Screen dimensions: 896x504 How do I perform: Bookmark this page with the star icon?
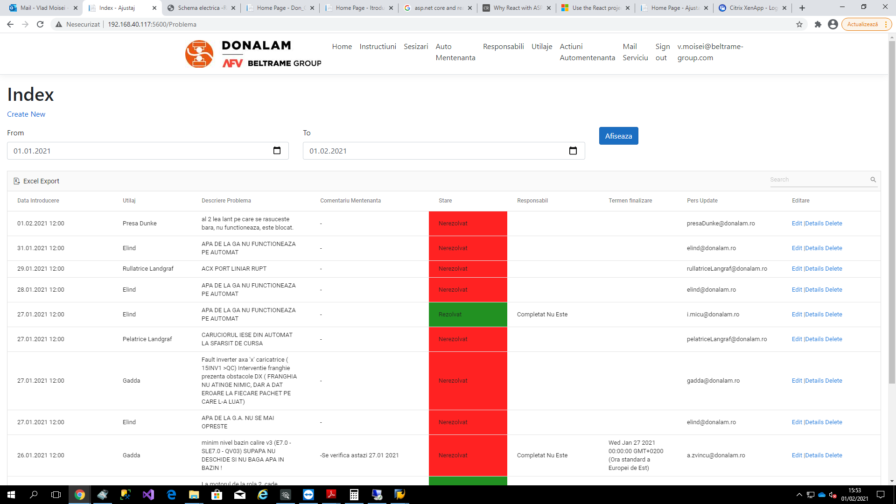tap(799, 24)
